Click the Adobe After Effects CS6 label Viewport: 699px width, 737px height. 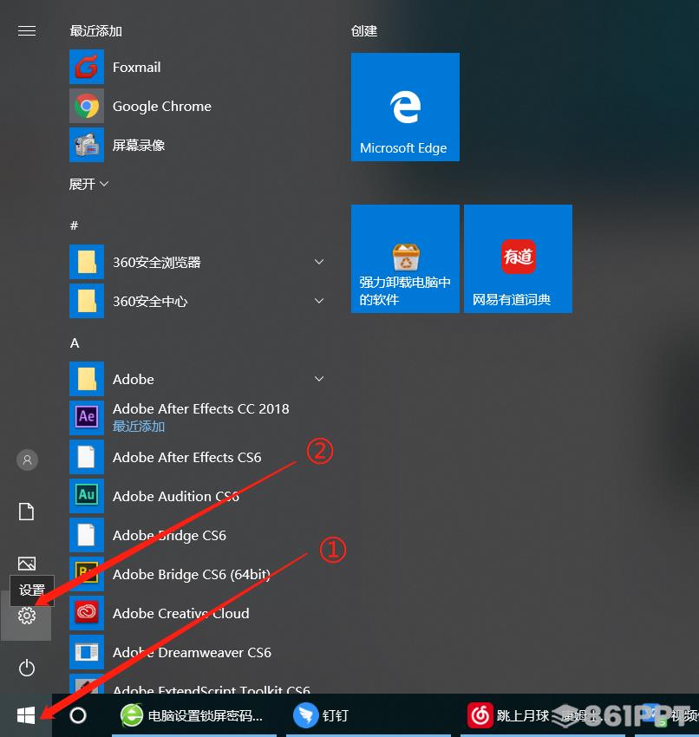click(x=187, y=457)
